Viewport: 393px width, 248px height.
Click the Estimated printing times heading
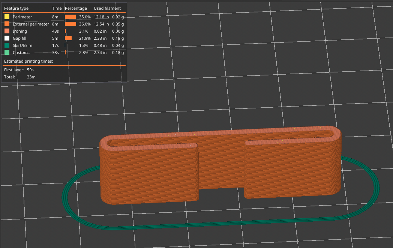(28, 61)
